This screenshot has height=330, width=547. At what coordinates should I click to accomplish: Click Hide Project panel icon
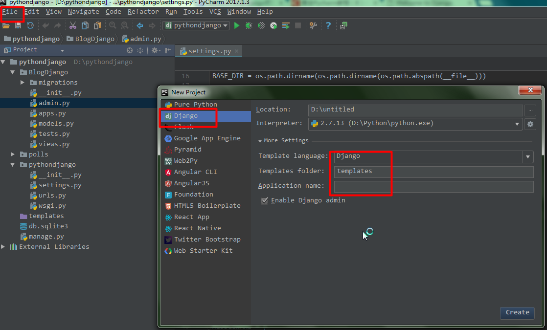[168, 50]
